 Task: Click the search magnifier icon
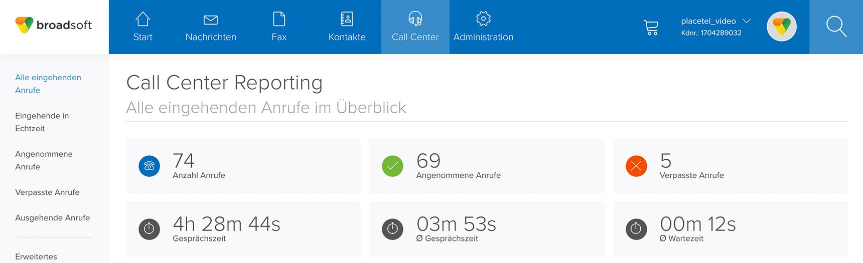coord(836,27)
